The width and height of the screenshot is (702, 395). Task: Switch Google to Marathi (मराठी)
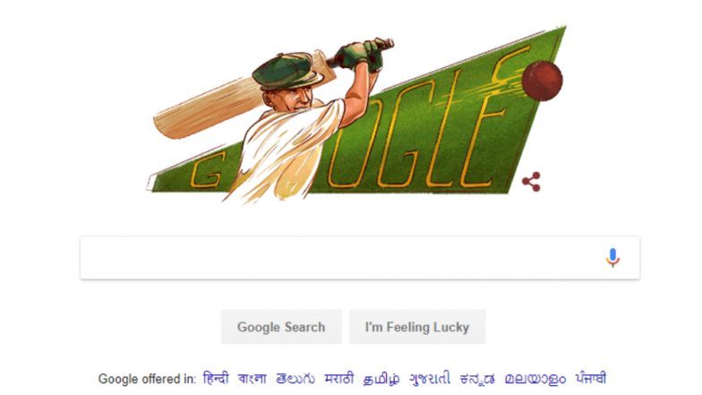coord(338,378)
